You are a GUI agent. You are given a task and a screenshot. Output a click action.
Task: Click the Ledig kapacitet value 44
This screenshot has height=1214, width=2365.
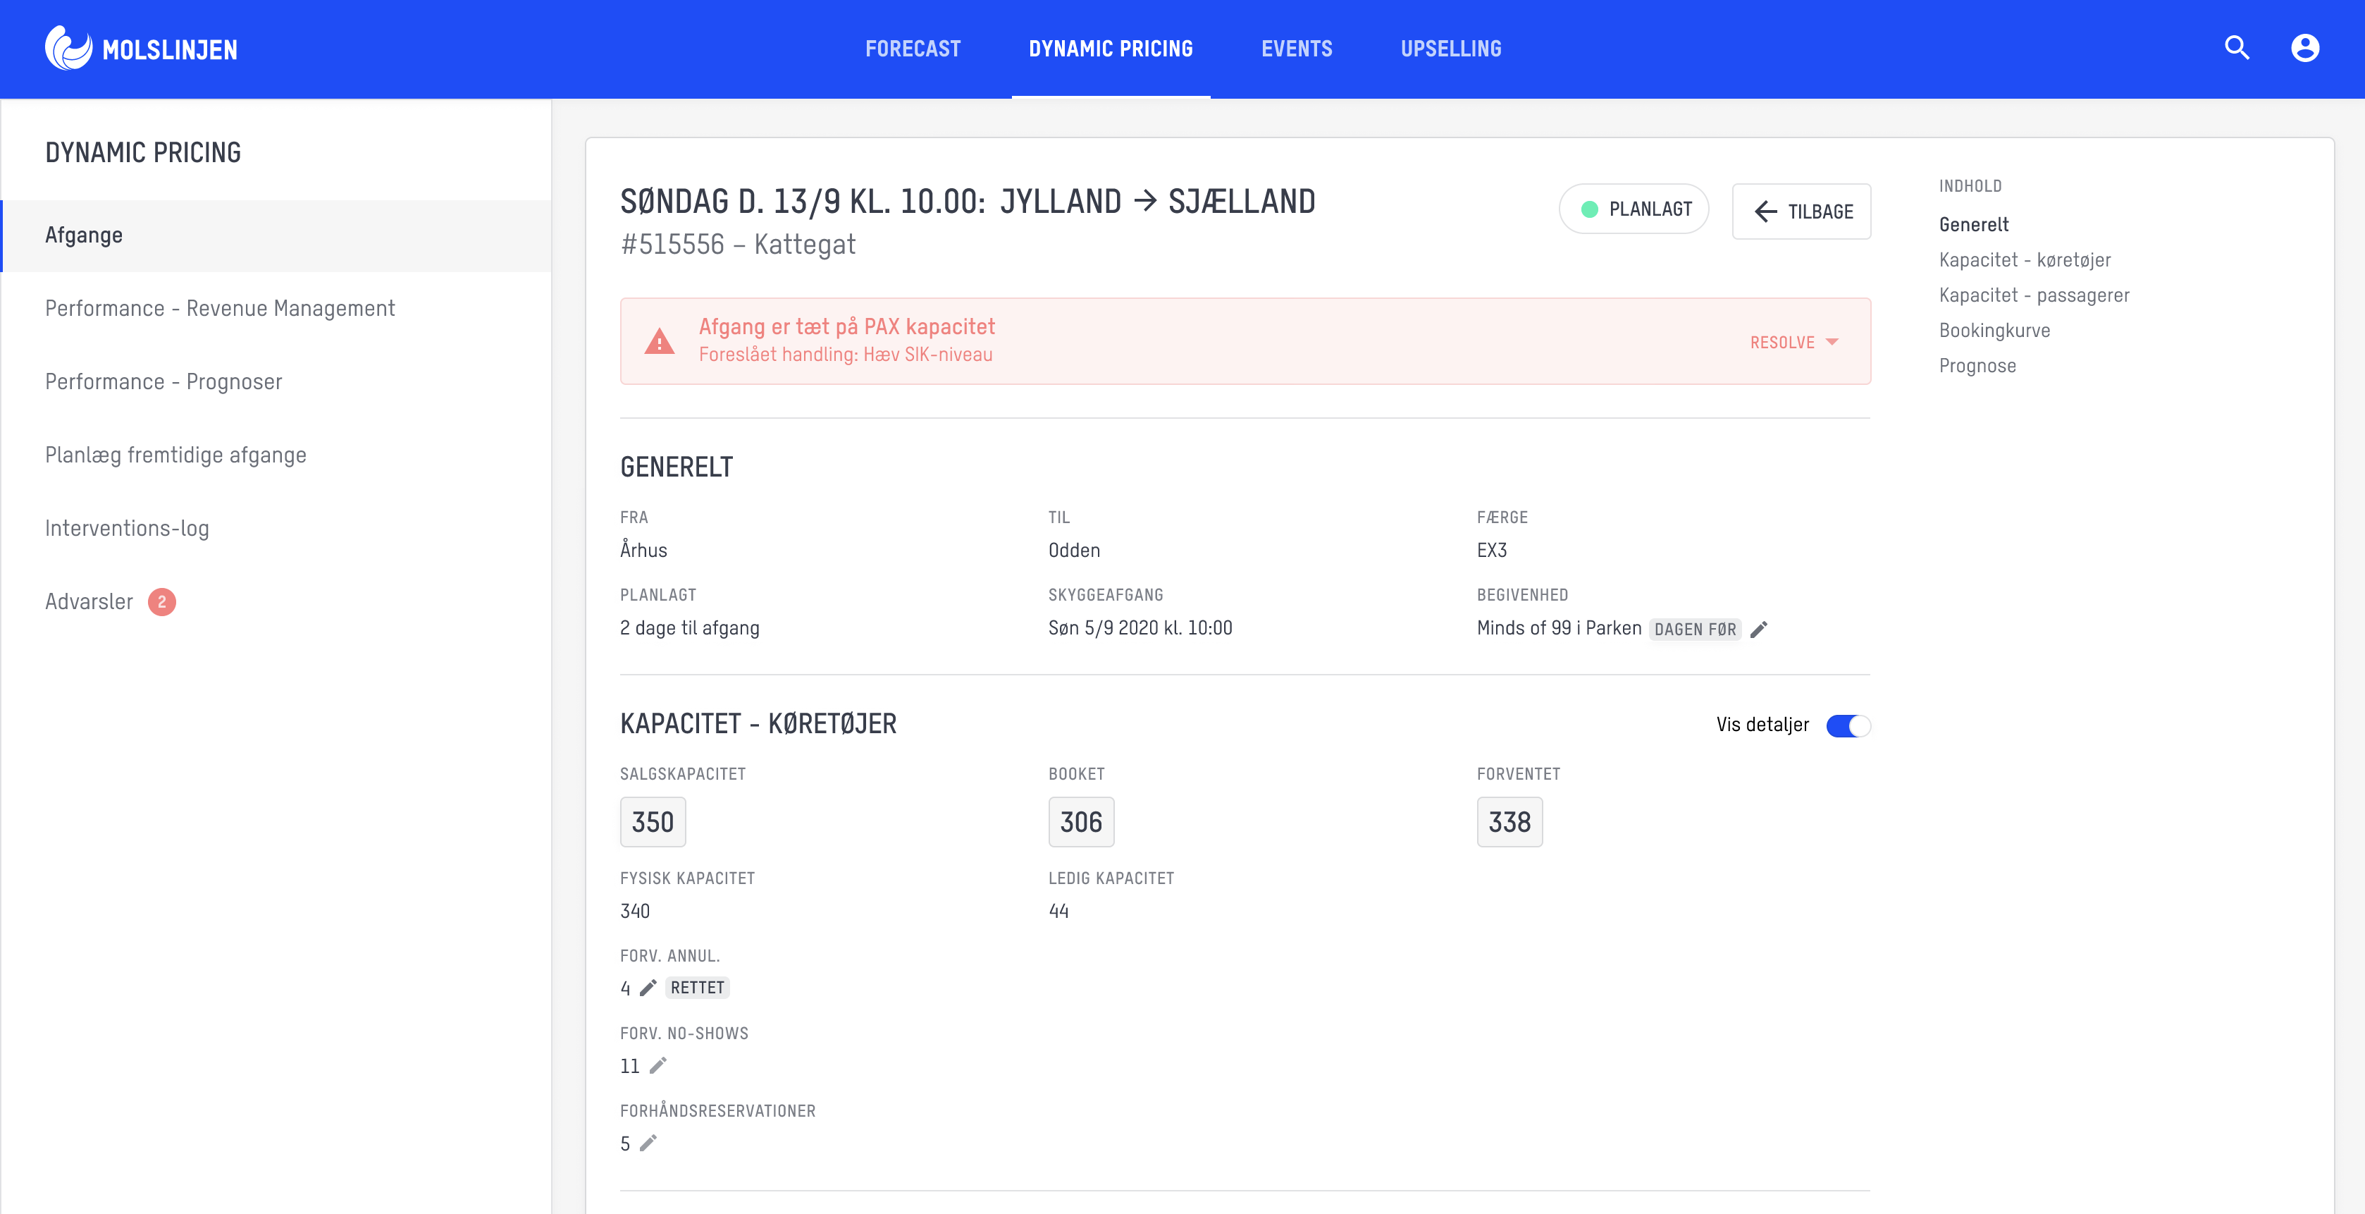[1058, 911]
